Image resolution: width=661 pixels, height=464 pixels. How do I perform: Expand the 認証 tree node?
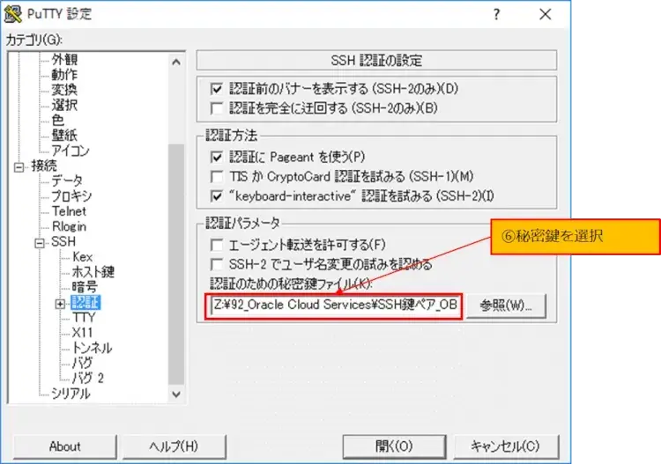click(60, 303)
